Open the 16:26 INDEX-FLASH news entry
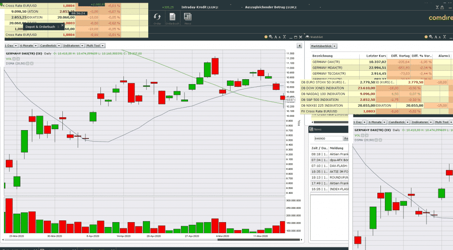453x250 pixels. [x=329, y=189]
